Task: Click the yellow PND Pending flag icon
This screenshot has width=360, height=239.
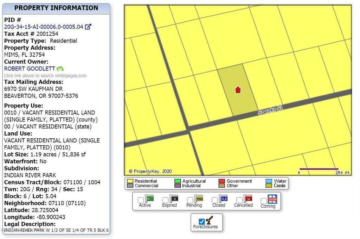Action: click(x=199, y=199)
